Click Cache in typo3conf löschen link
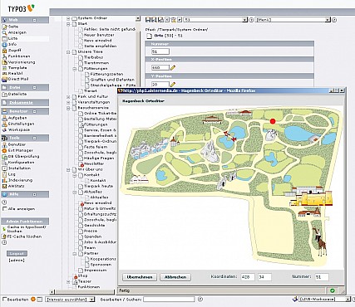Viewport: 355px width, 307px height. coord(27,229)
